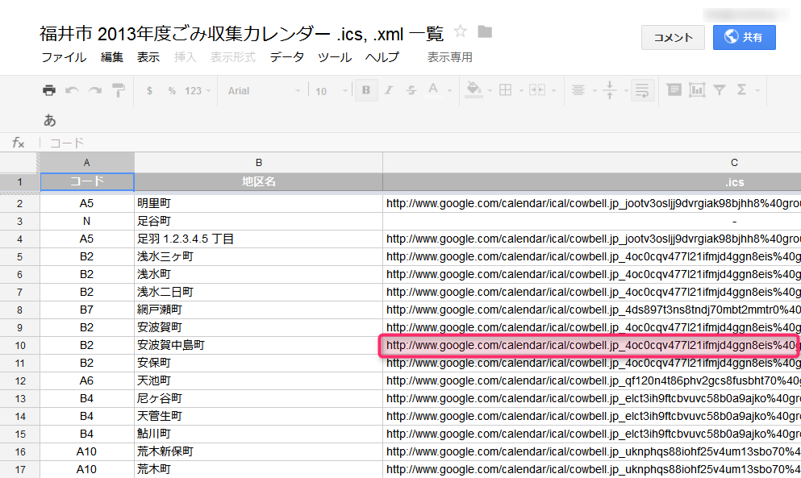The height and width of the screenshot is (478, 801).
Task: Open the Σ functions dropdown
Action: click(x=749, y=90)
